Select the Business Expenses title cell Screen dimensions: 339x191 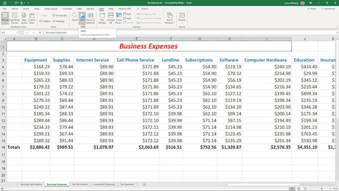coord(149,46)
